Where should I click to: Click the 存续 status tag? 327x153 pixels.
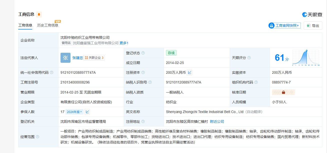(171, 53)
